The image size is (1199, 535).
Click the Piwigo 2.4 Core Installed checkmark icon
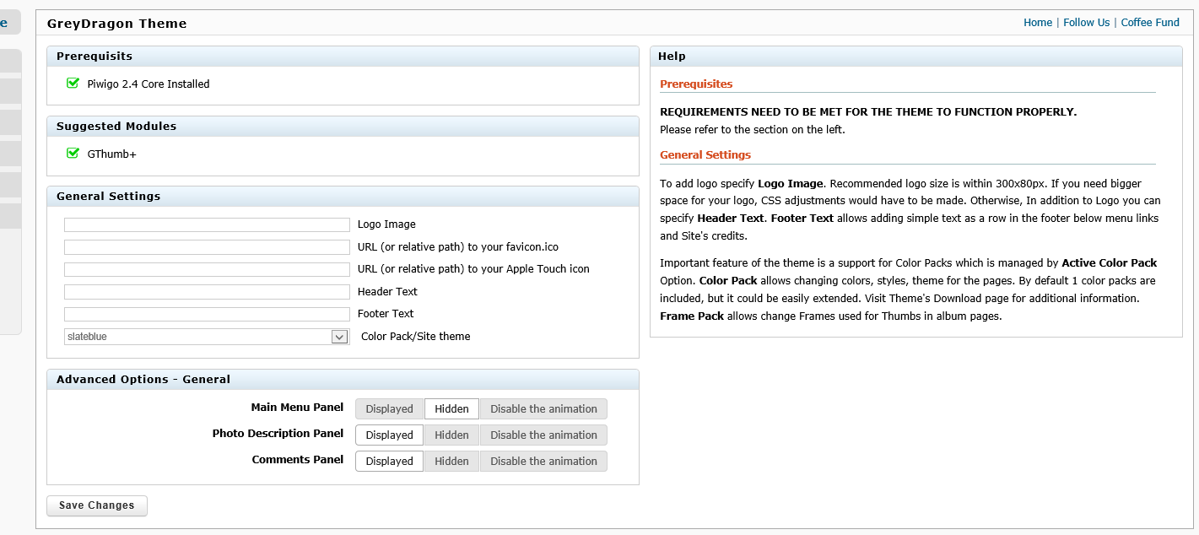click(x=73, y=84)
